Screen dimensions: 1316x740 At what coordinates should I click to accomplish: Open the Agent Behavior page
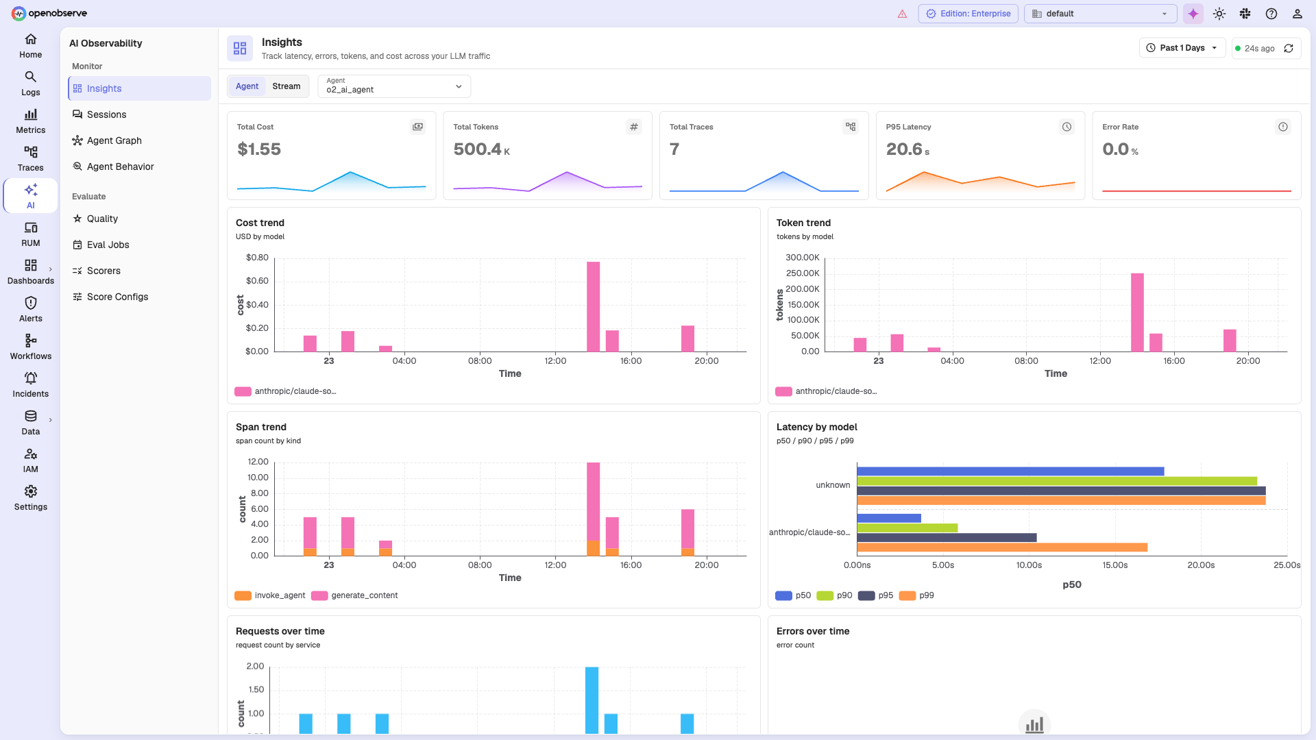(x=139, y=166)
